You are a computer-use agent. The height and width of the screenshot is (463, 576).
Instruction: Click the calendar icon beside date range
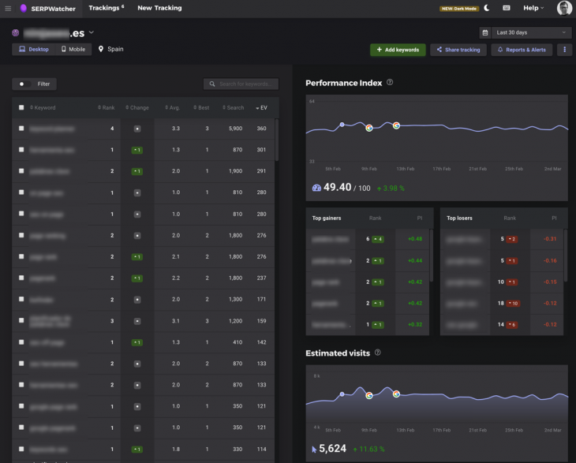click(484, 33)
